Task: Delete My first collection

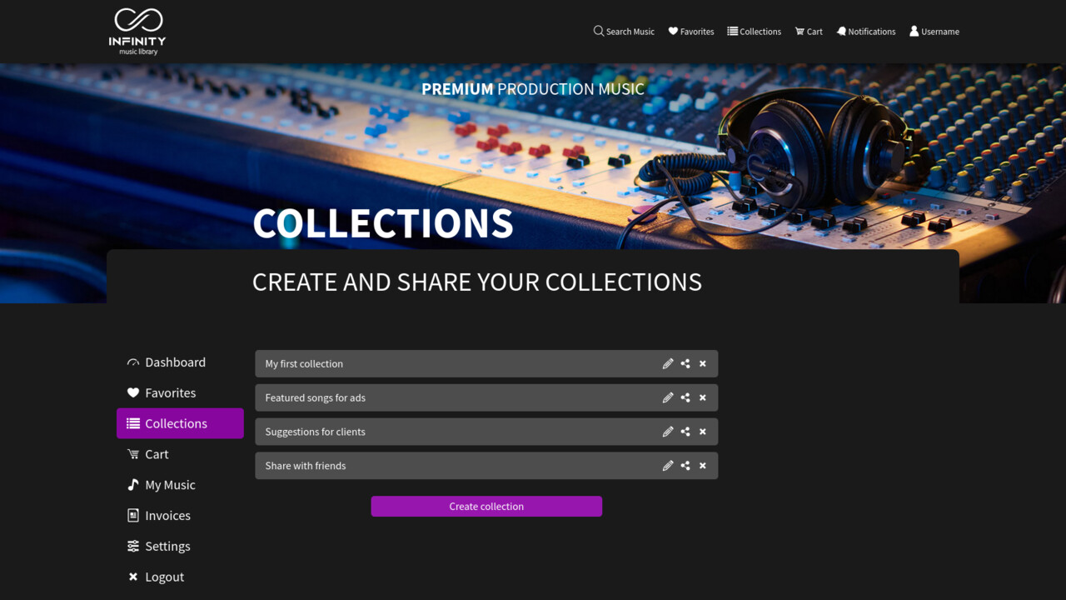Action: point(703,363)
